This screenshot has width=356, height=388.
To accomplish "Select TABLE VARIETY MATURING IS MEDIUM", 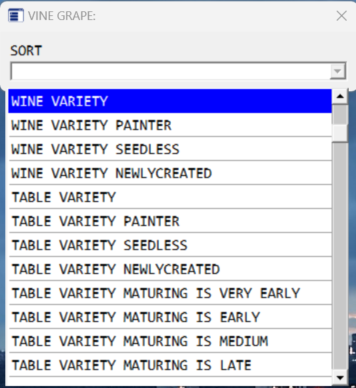I will click(x=170, y=341).
